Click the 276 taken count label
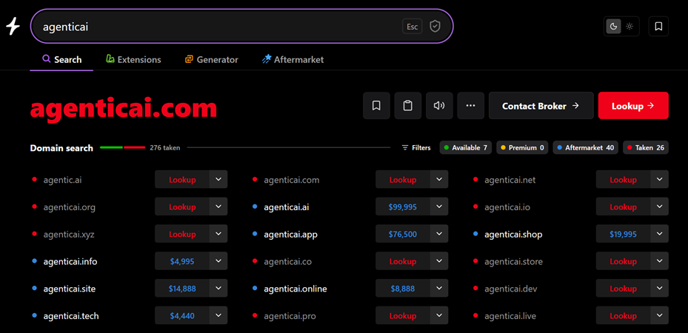The height and width of the screenshot is (333, 688). point(165,148)
